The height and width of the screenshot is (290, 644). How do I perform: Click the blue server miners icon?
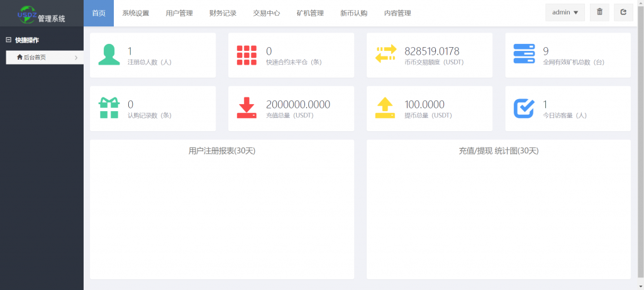tap(524, 54)
